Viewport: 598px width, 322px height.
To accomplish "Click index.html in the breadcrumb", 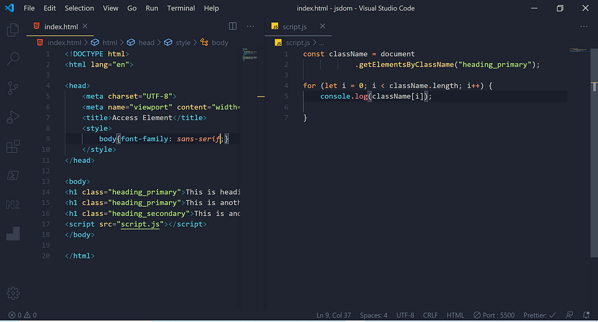I will (64, 43).
